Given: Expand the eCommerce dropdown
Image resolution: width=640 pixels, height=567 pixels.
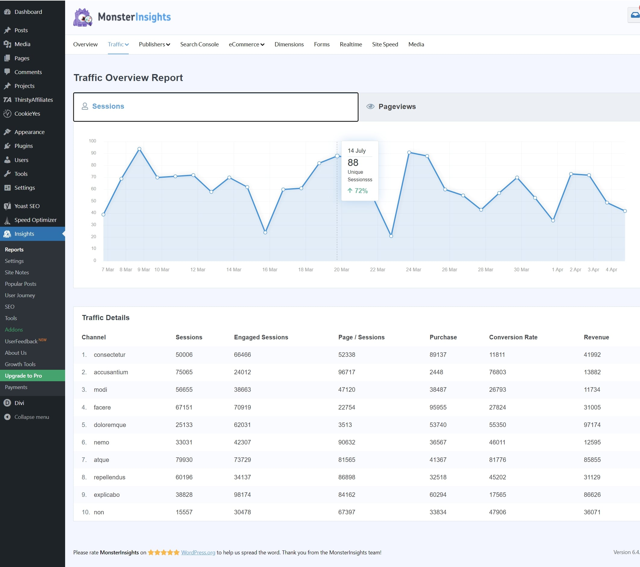Looking at the screenshot, I should coord(246,44).
